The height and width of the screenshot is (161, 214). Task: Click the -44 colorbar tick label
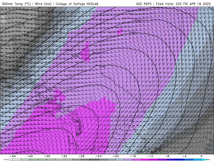click(13, 156)
